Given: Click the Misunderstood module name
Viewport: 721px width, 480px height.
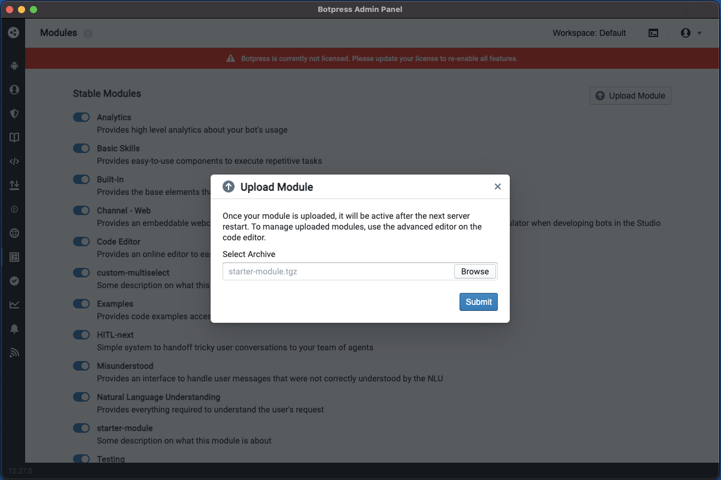Looking at the screenshot, I should tap(125, 366).
